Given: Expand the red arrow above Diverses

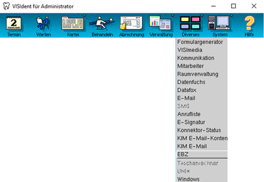Looking at the screenshot, I should pyautogui.click(x=202, y=16).
